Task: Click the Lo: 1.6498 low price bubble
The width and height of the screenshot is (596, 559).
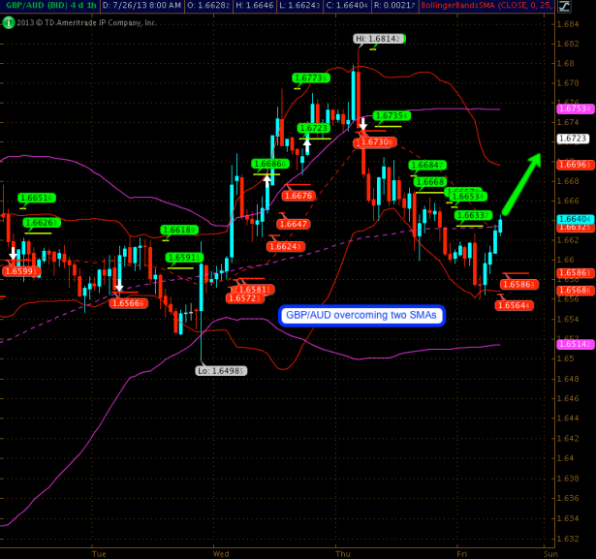Action: 220,370
